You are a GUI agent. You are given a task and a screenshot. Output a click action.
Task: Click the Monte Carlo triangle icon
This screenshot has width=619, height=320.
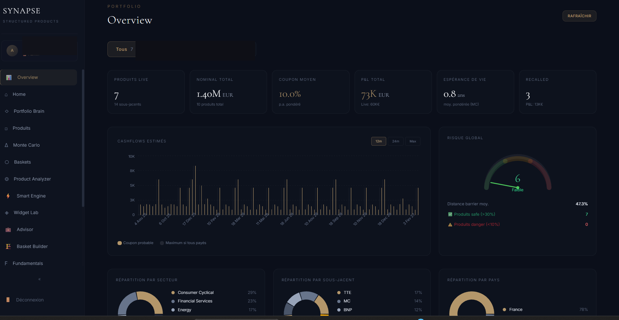click(6, 145)
